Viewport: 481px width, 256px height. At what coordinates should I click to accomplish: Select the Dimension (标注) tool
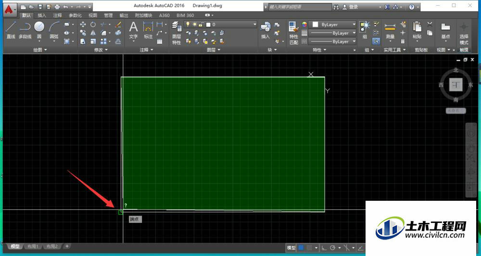[x=148, y=30]
